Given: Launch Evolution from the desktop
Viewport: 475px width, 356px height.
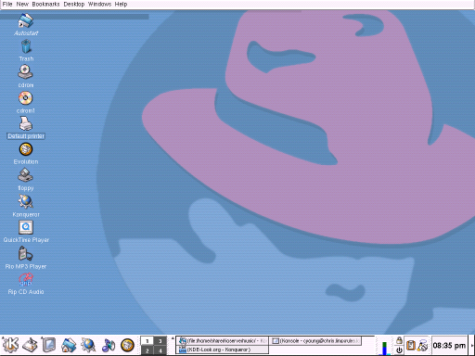Looking at the screenshot, I should (x=26, y=149).
